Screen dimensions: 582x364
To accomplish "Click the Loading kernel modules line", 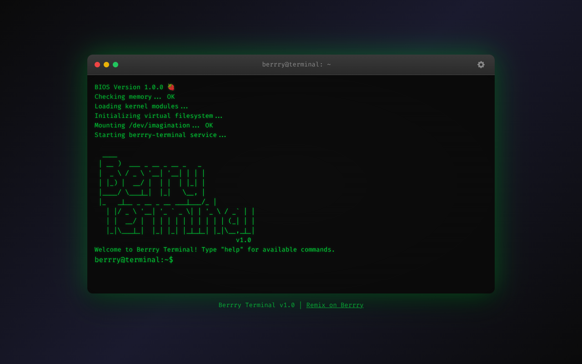I will click(x=141, y=106).
